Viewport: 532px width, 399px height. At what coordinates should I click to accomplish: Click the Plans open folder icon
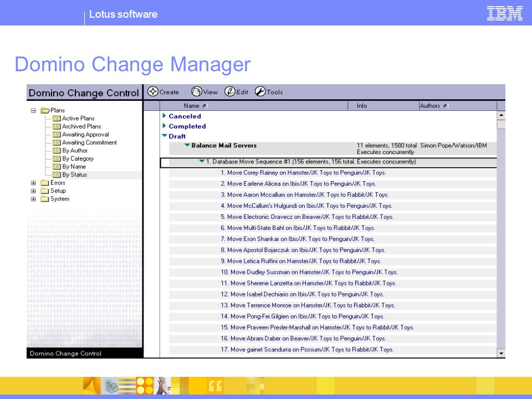[45, 110]
